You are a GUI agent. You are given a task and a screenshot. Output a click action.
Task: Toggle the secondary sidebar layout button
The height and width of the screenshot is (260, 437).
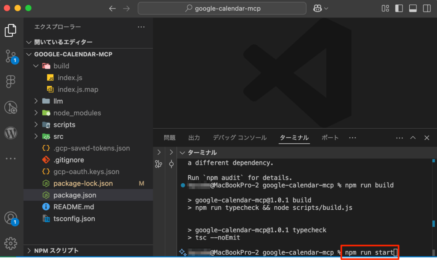(426, 9)
